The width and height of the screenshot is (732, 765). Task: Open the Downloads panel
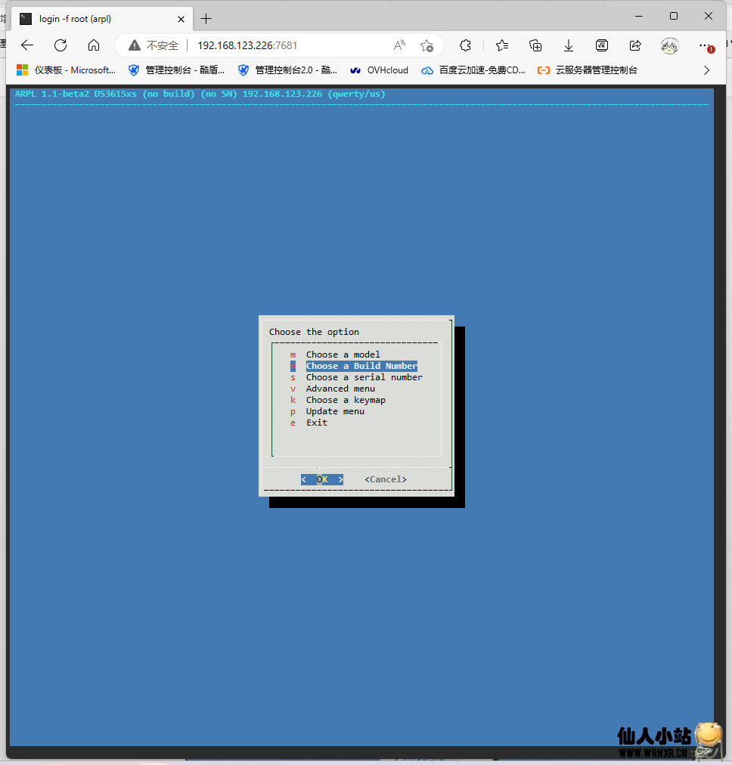point(569,45)
